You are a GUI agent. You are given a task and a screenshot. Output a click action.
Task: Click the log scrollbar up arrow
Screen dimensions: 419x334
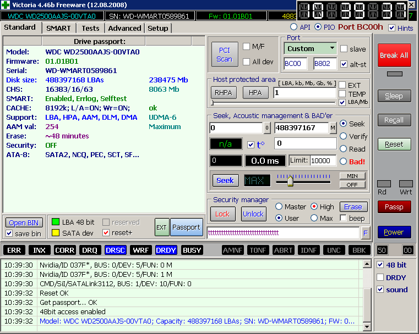point(367,264)
